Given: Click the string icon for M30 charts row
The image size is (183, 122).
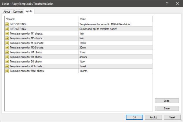Looking at the screenshot, I should (x=7, y=48).
